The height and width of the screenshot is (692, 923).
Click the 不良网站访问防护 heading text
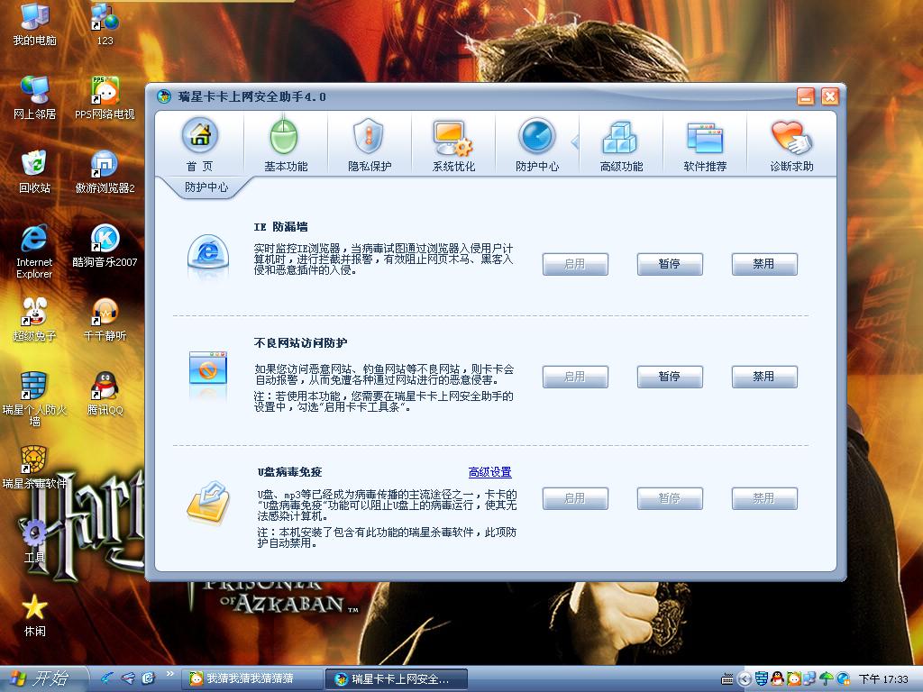click(300, 342)
